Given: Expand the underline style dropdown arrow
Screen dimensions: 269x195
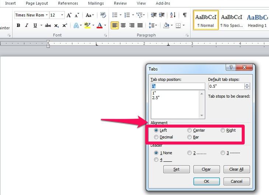Looking at the screenshot, I should pos(41,25).
